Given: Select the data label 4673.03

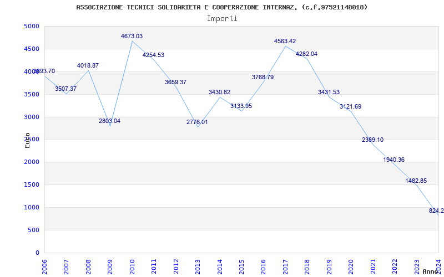Looking at the screenshot, I should pyautogui.click(x=132, y=36).
